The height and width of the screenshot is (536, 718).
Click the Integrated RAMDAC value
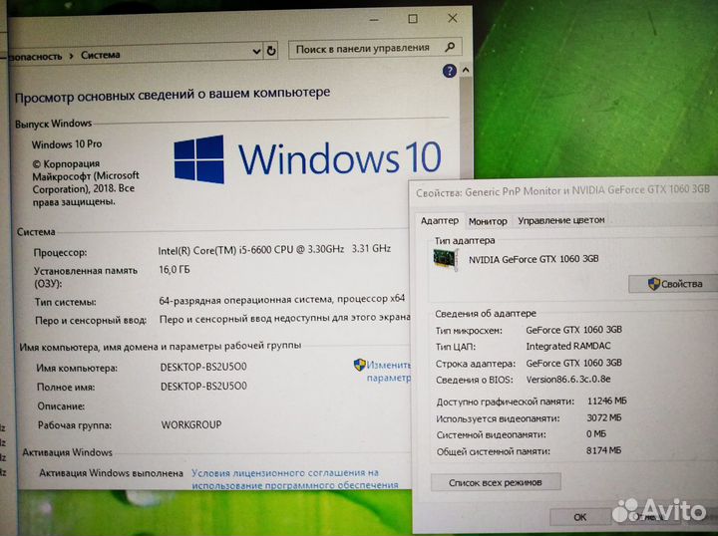568,346
